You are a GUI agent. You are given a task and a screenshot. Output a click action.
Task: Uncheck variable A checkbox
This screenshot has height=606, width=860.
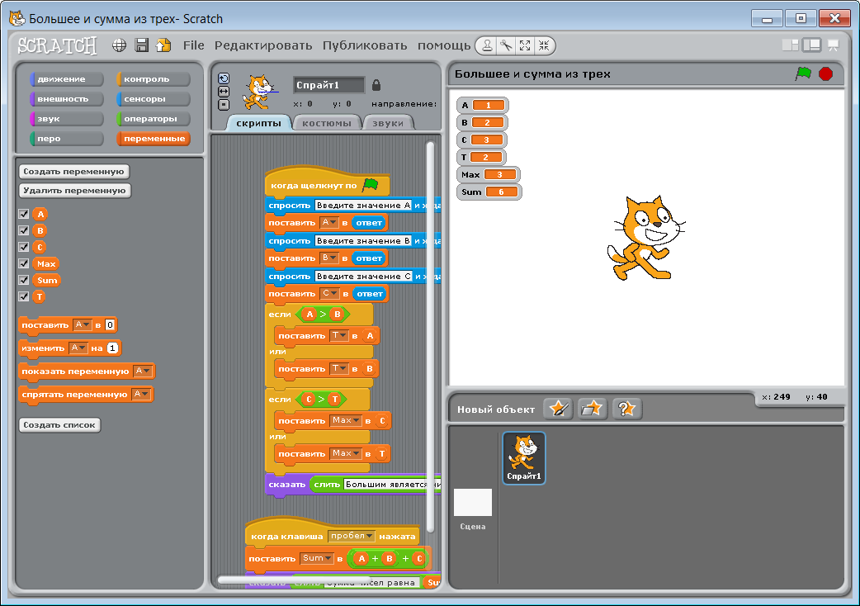[24, 214]
